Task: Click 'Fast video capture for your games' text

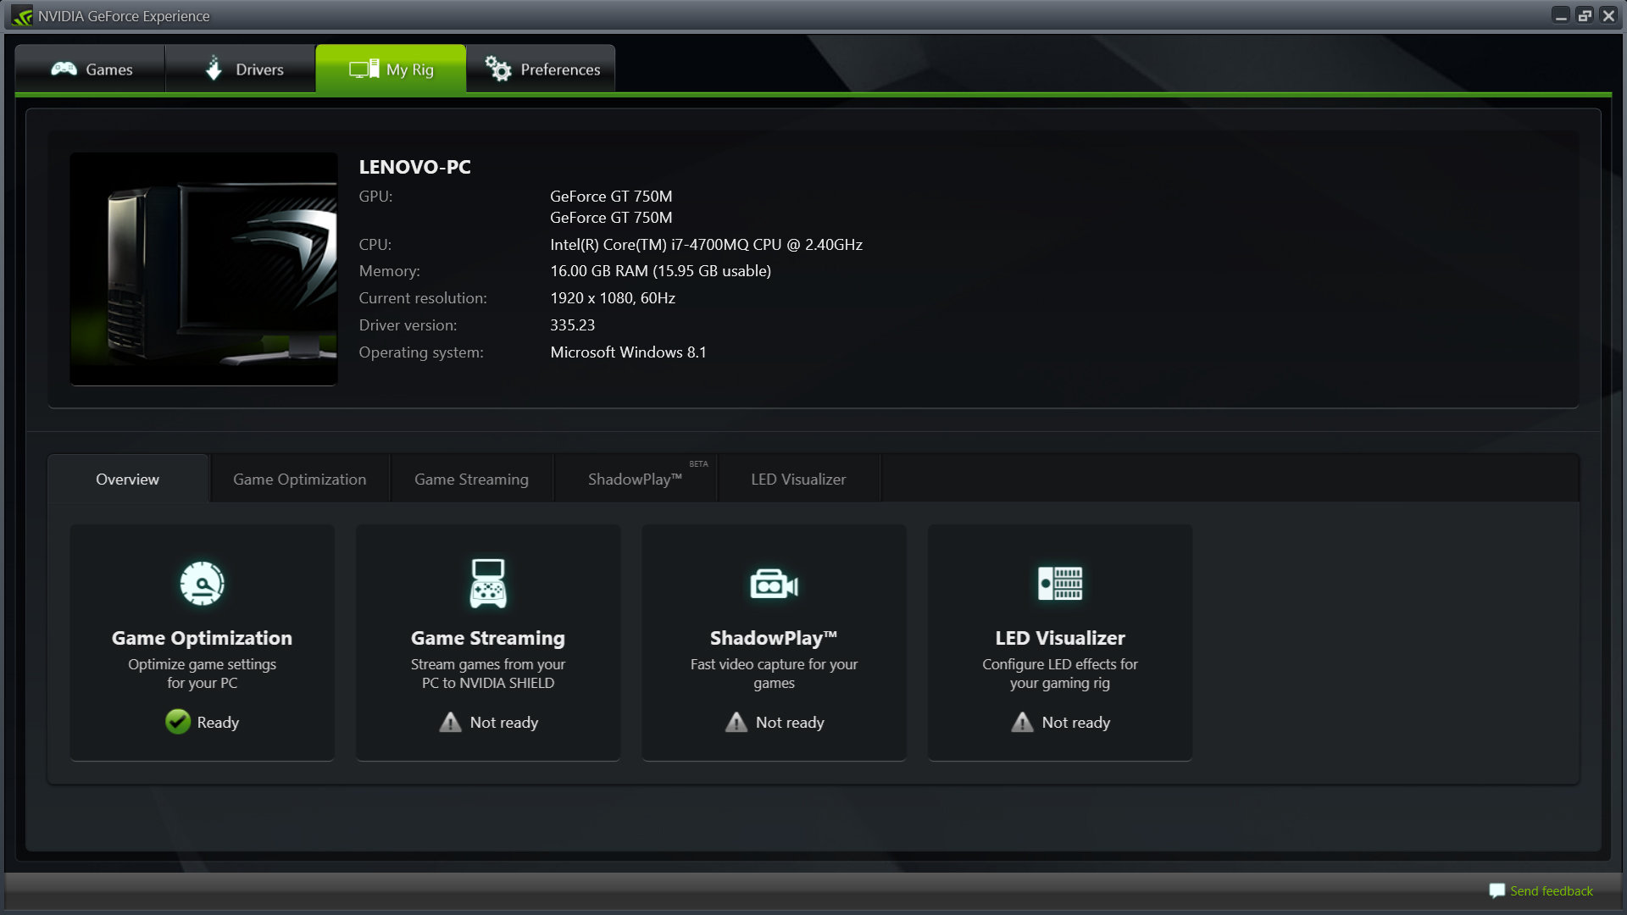Action: 774,674
